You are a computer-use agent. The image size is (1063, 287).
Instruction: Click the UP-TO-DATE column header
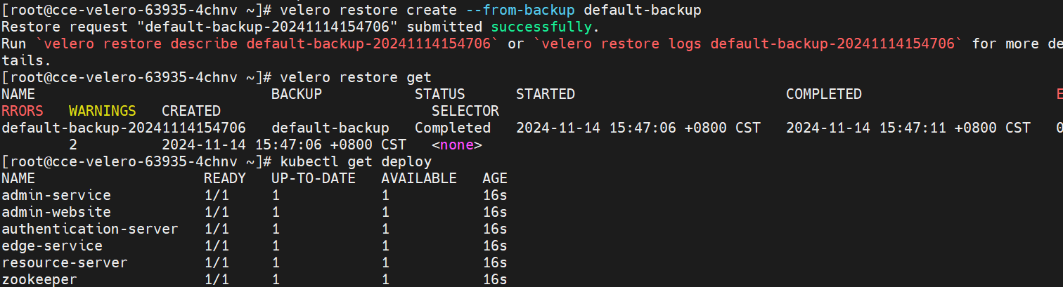(x=314, y=179)
